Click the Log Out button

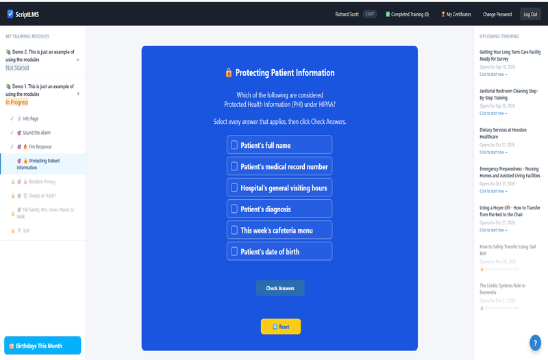(x=530, y=14)
